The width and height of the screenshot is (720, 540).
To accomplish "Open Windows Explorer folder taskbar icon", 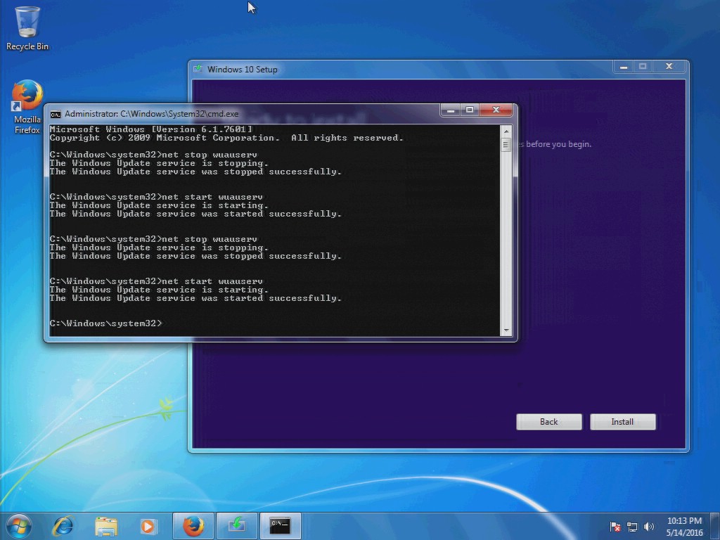I will (106, 526).
